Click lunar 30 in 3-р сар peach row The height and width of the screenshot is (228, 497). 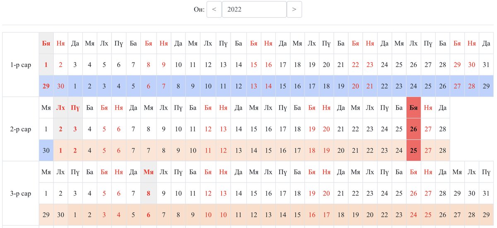[x=60, y=215]
